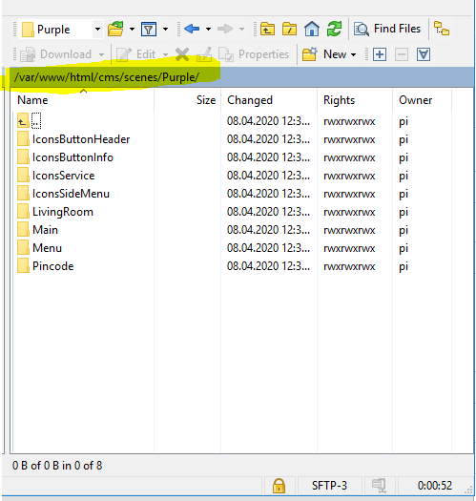
Task: Click the Edit button
Action: point(135,54)
